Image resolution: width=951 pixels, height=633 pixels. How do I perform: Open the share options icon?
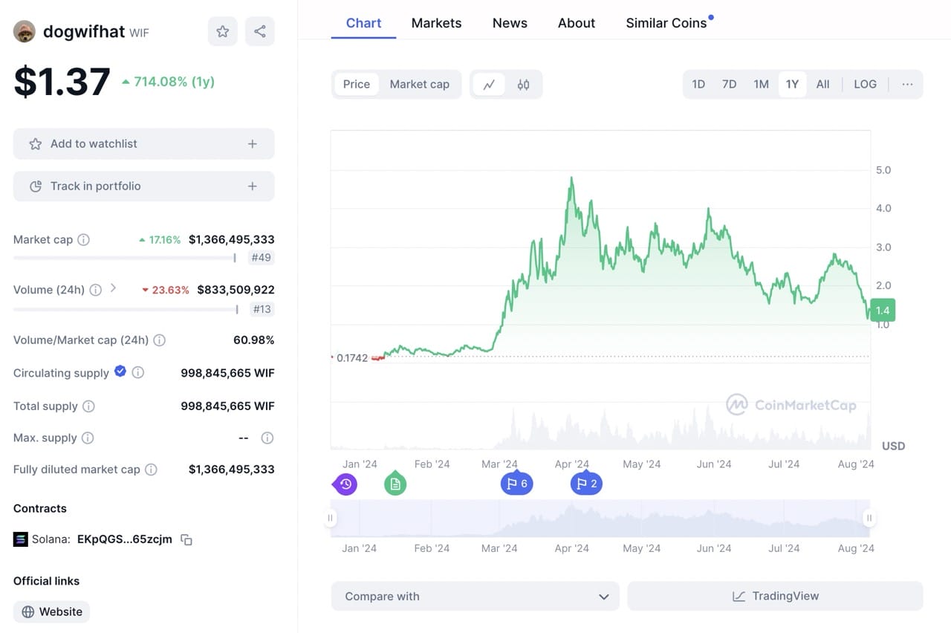click(x=260, y=31)
